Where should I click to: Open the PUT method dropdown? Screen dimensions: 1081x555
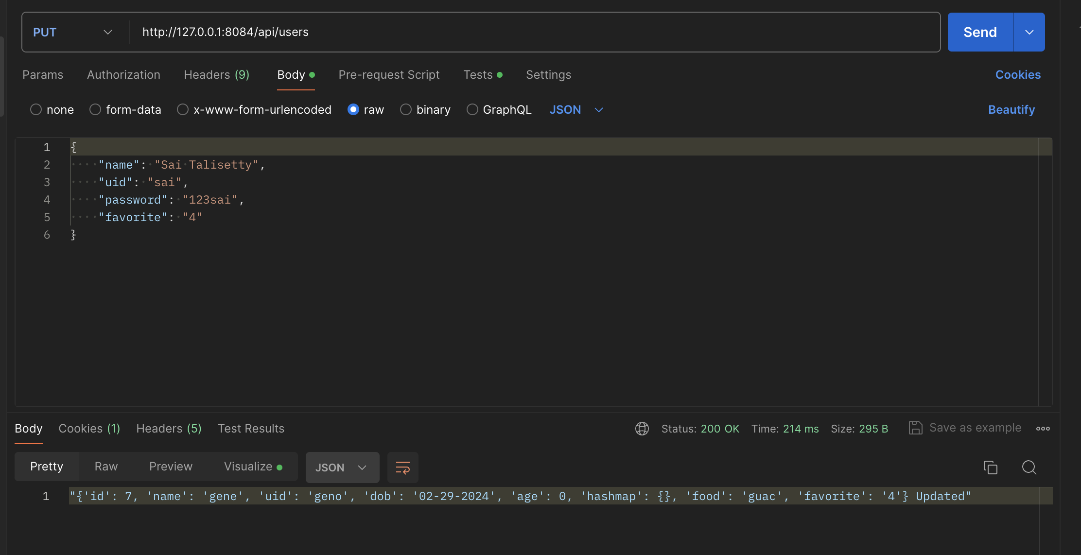pos(73,32)
